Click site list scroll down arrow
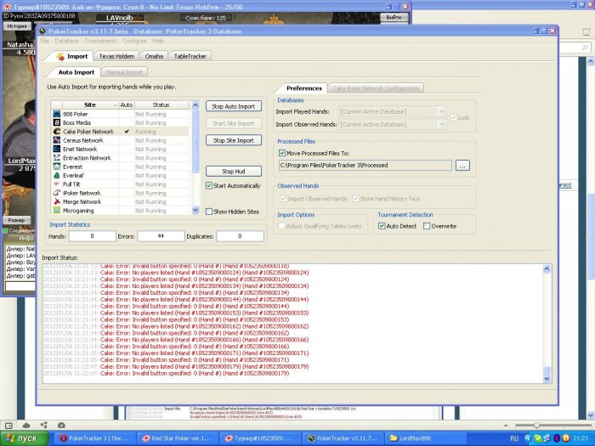 195,210
